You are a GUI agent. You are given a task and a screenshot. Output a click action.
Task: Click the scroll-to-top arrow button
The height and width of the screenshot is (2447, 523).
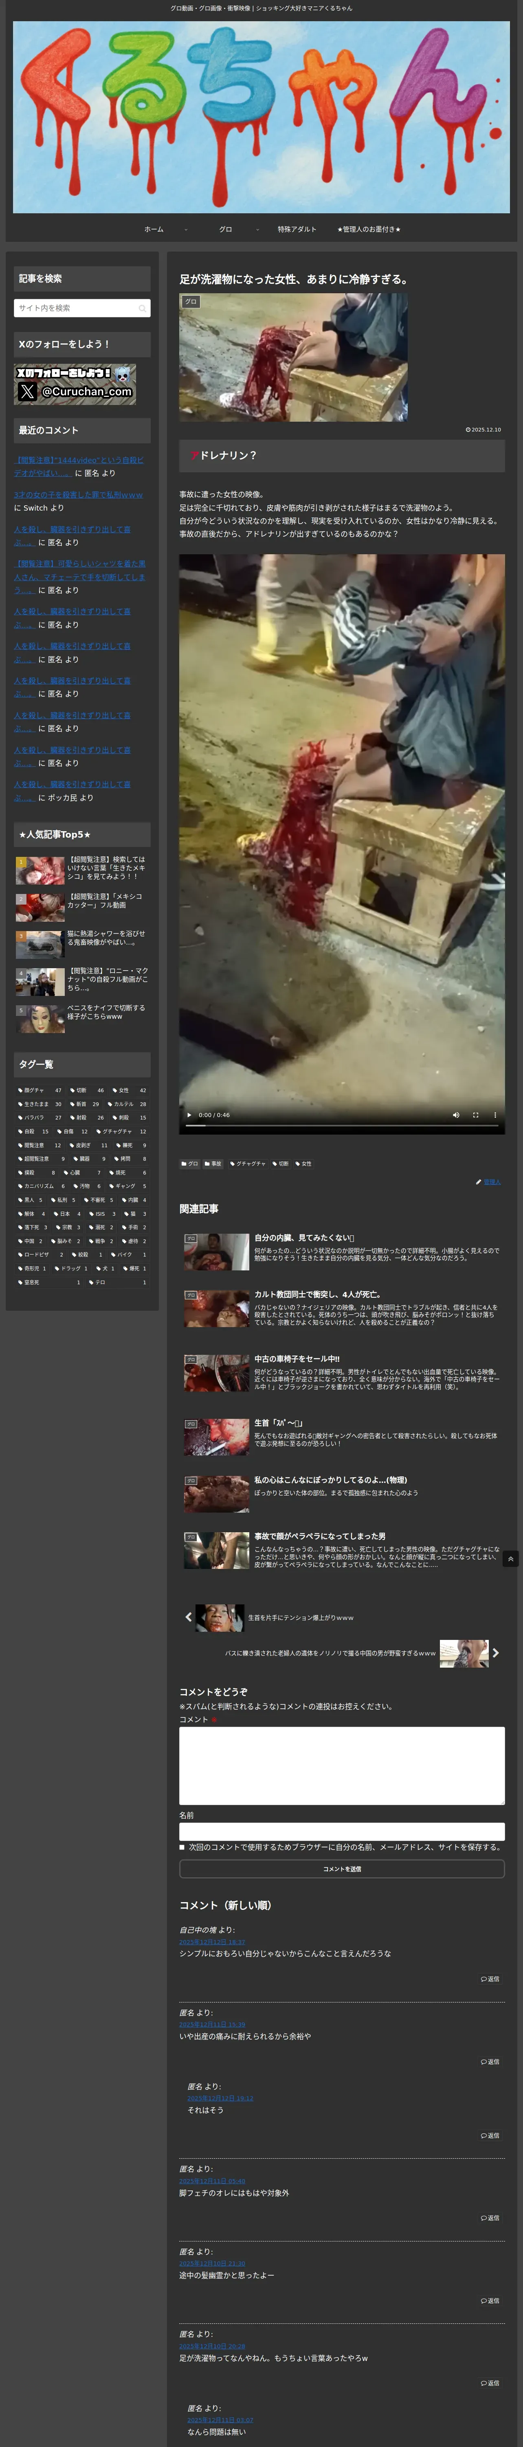pos(511,1559)
